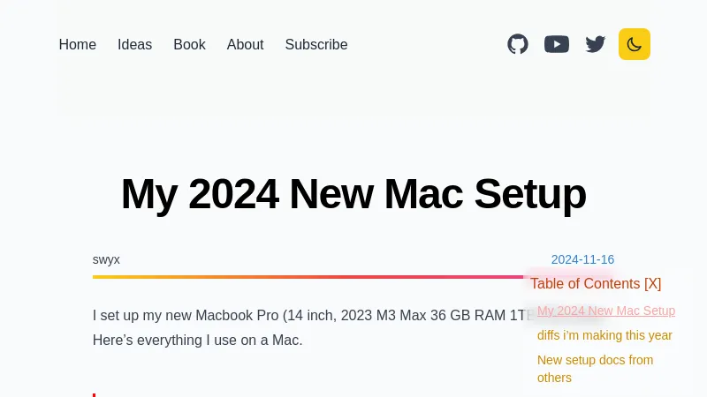Click the My 2024 New Mac Setup headline

(x=353, y=194)
